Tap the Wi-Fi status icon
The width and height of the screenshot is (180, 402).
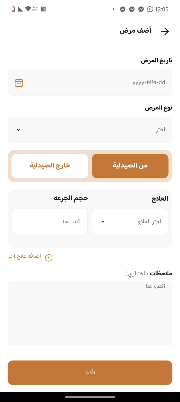[x=28, y=9]
